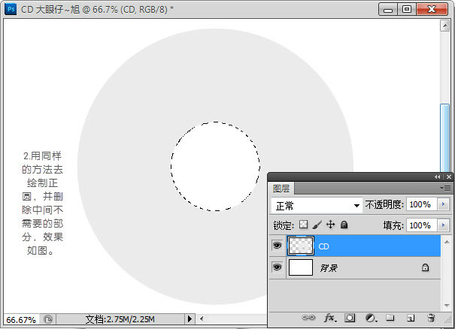Open the layers panel flyout menu
Image resolution: width=455 pixels, height=329 pixels.
(x=446, y=188)
